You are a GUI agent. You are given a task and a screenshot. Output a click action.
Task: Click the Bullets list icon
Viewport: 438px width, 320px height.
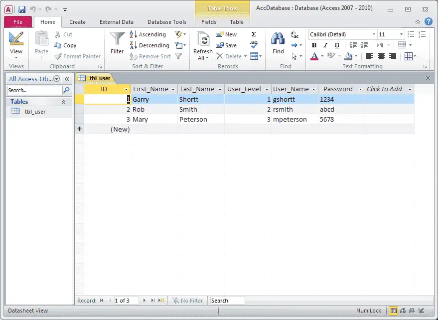[411, 34]
